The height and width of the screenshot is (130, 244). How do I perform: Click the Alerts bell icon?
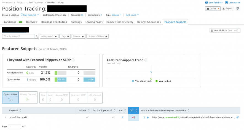pyautogui.click(x=208, y=9)
